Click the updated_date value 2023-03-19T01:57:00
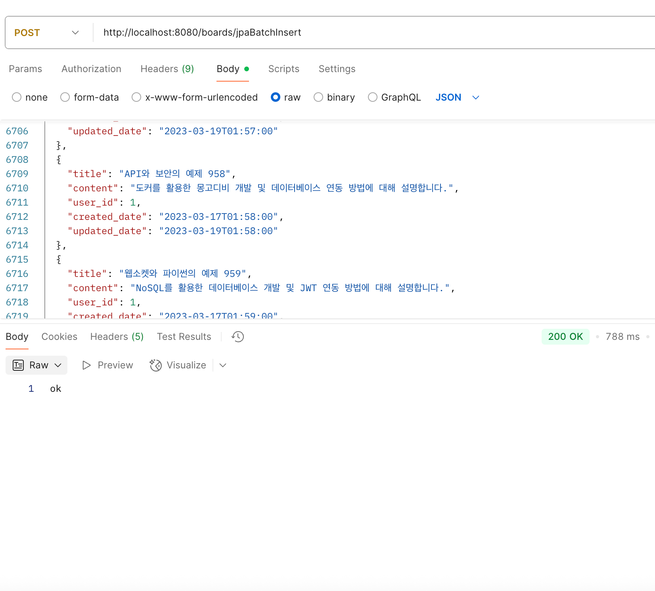 (x=218, y=131)
